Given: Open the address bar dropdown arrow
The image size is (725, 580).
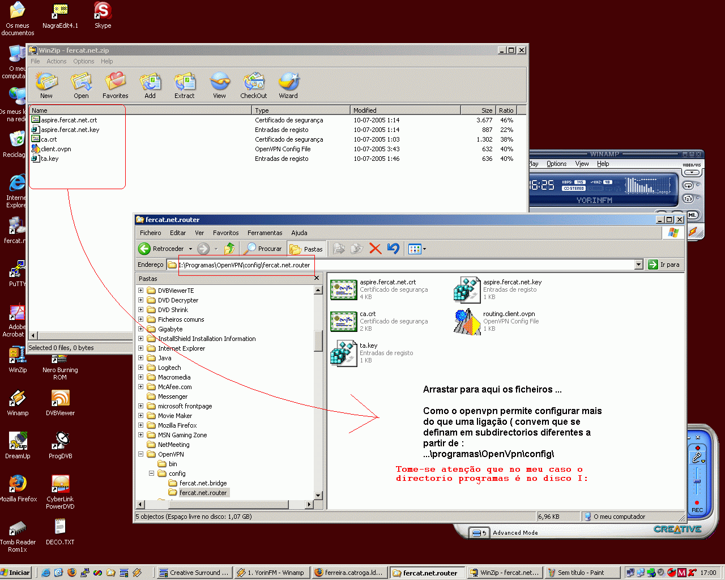Looking at the screenshot, I should (638, 265).
